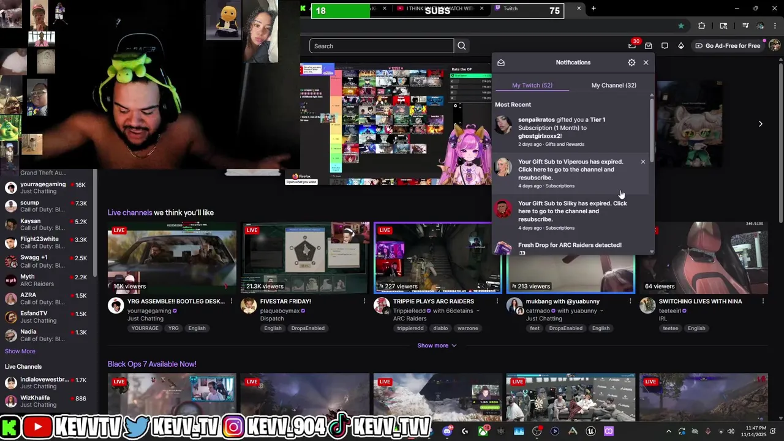The height and width of the screenshot is (441, 784).
Task: Open Discord from the taskbar
Action: coord(447,431)
